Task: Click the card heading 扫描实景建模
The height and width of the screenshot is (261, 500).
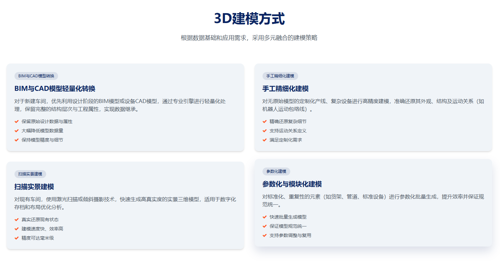Action: (x=34, y=187)
